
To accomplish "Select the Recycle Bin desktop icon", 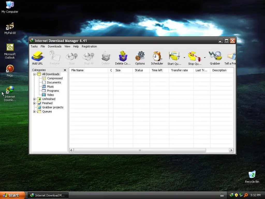I will (252, 177).
